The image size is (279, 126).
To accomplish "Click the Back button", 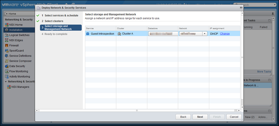I will [183, 117].
